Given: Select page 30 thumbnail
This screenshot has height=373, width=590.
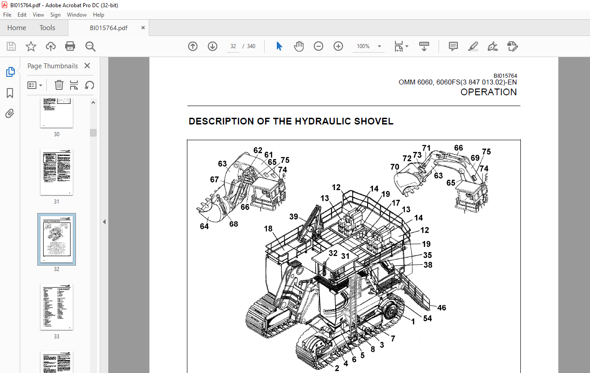Looking at the screenshot, I should [x=57, y=114].
